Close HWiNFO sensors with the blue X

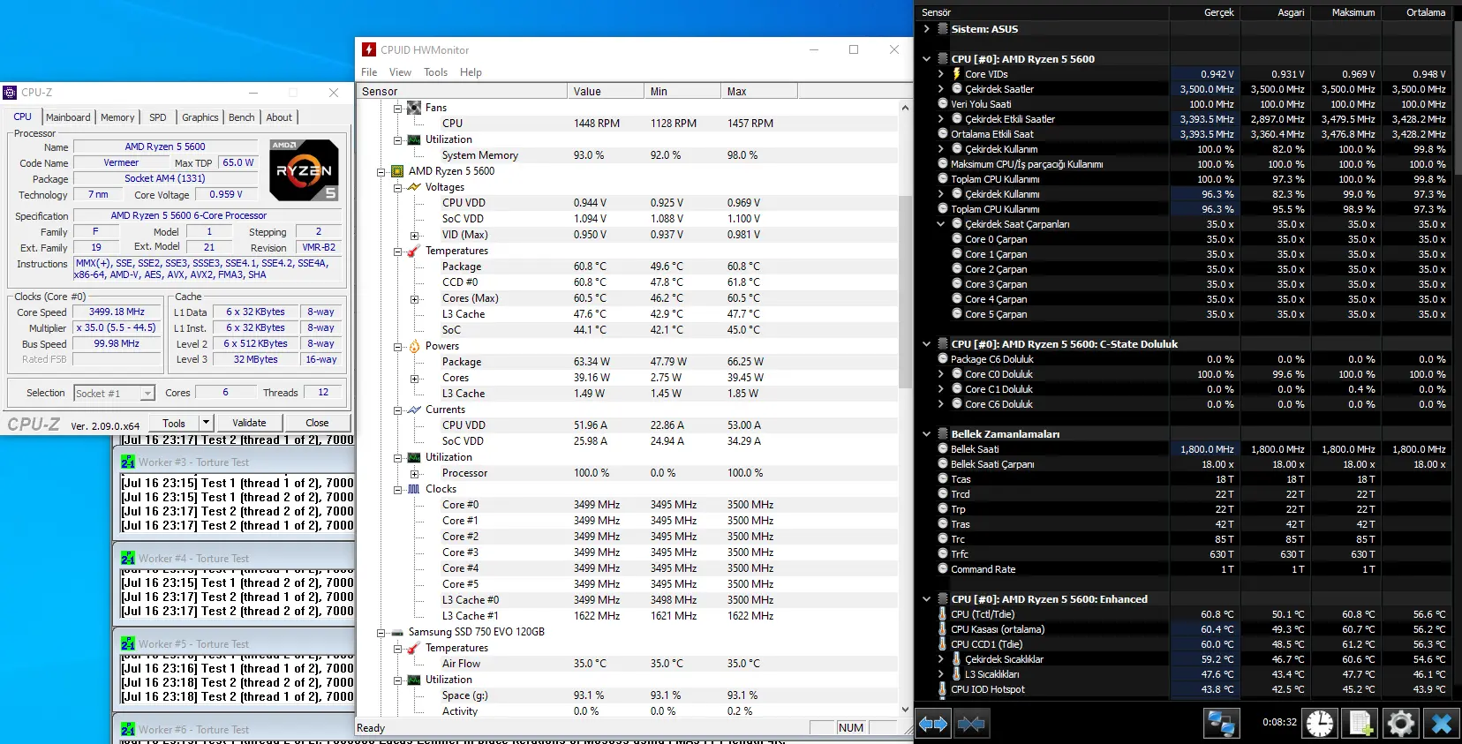1442,724
